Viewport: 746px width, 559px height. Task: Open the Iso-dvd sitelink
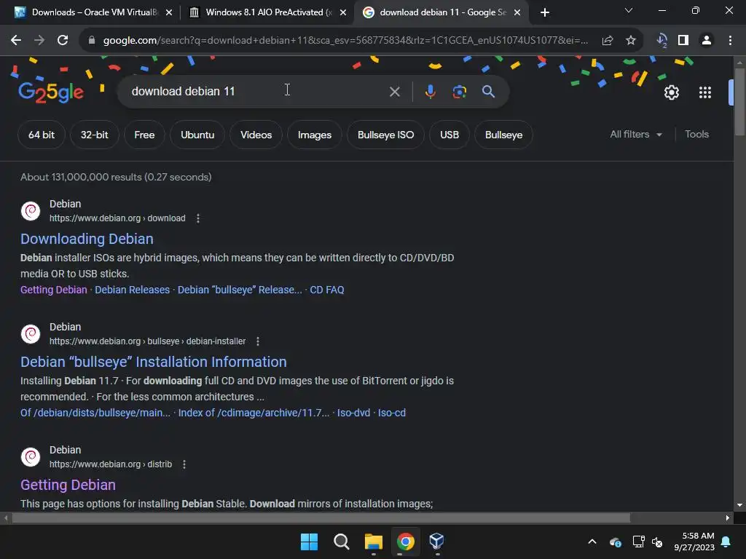click(x=353, y=413)
